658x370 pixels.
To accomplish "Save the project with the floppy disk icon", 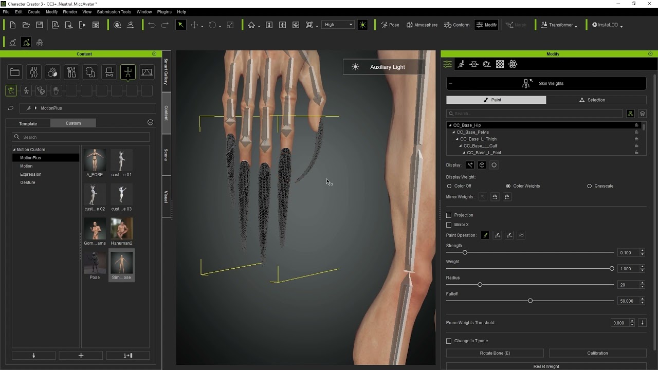I will (40, 25).
